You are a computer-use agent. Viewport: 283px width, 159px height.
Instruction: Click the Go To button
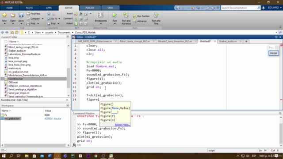coord(52,19)
